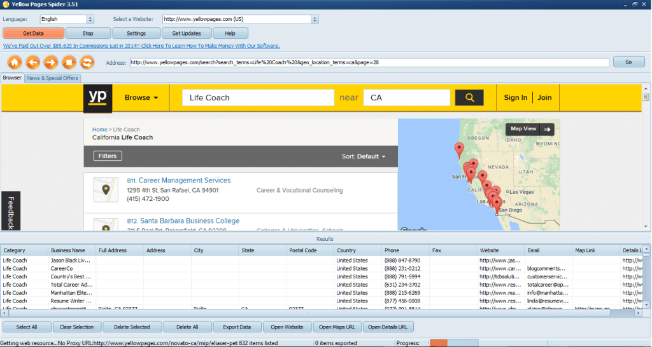Screen dimensions: 652x347
Task: Stop page loading with the orange square icon
Action: point(69,63)
